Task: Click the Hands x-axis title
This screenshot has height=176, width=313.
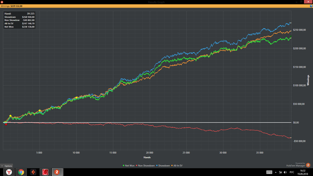Action: (147, 158)
